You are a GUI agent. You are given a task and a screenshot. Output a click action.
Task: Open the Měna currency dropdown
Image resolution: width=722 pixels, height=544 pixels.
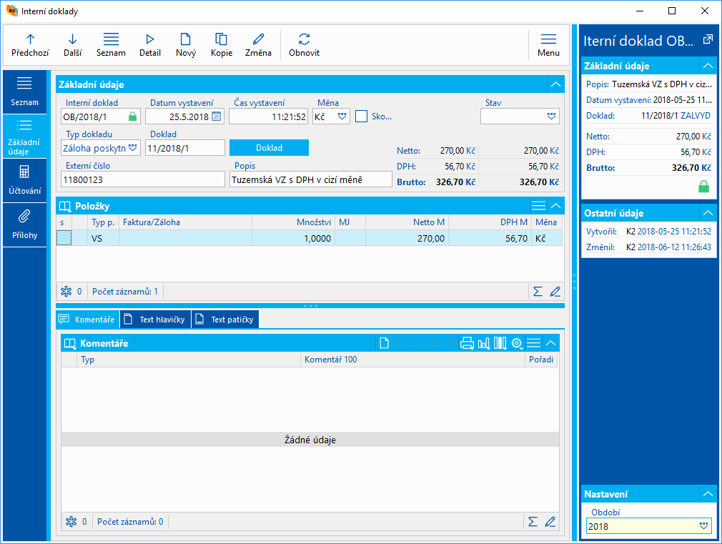[x=342, y=117]
